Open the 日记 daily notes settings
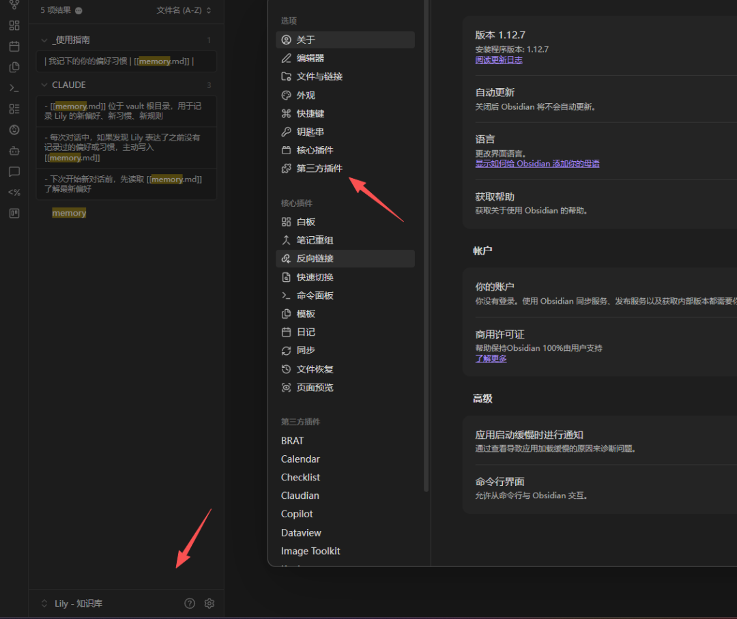 345,332
